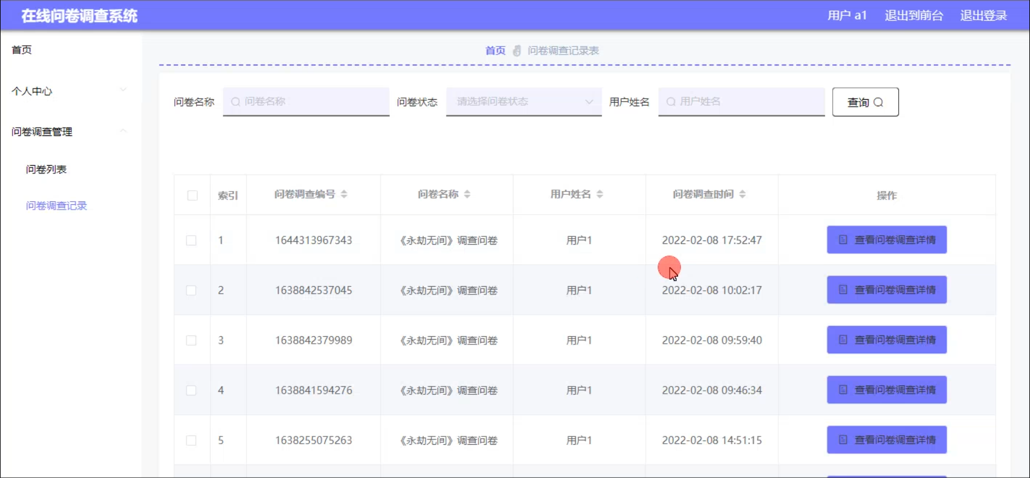Click sort arrows for 问卷名称 column

pyautogui.click(x=467, y=194)
